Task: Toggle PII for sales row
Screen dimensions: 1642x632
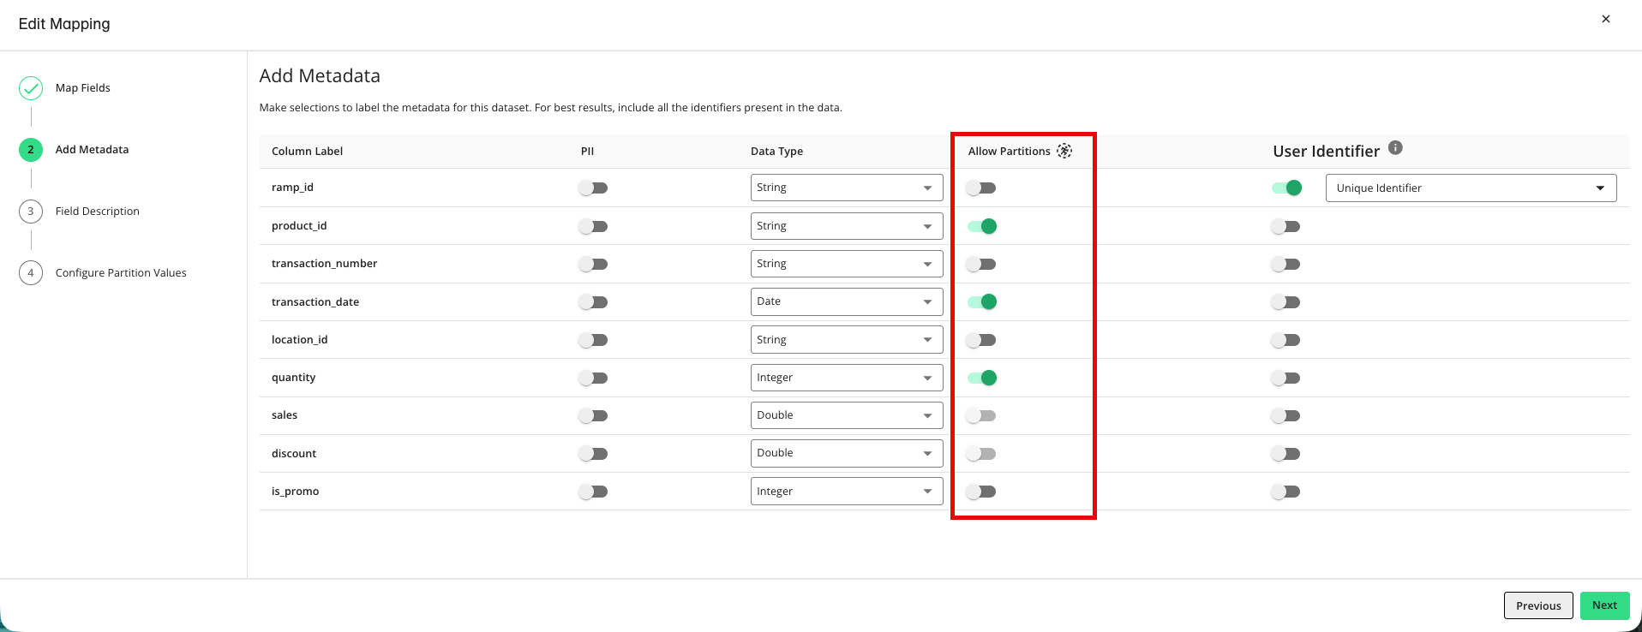Action: (x=593, y=416)
